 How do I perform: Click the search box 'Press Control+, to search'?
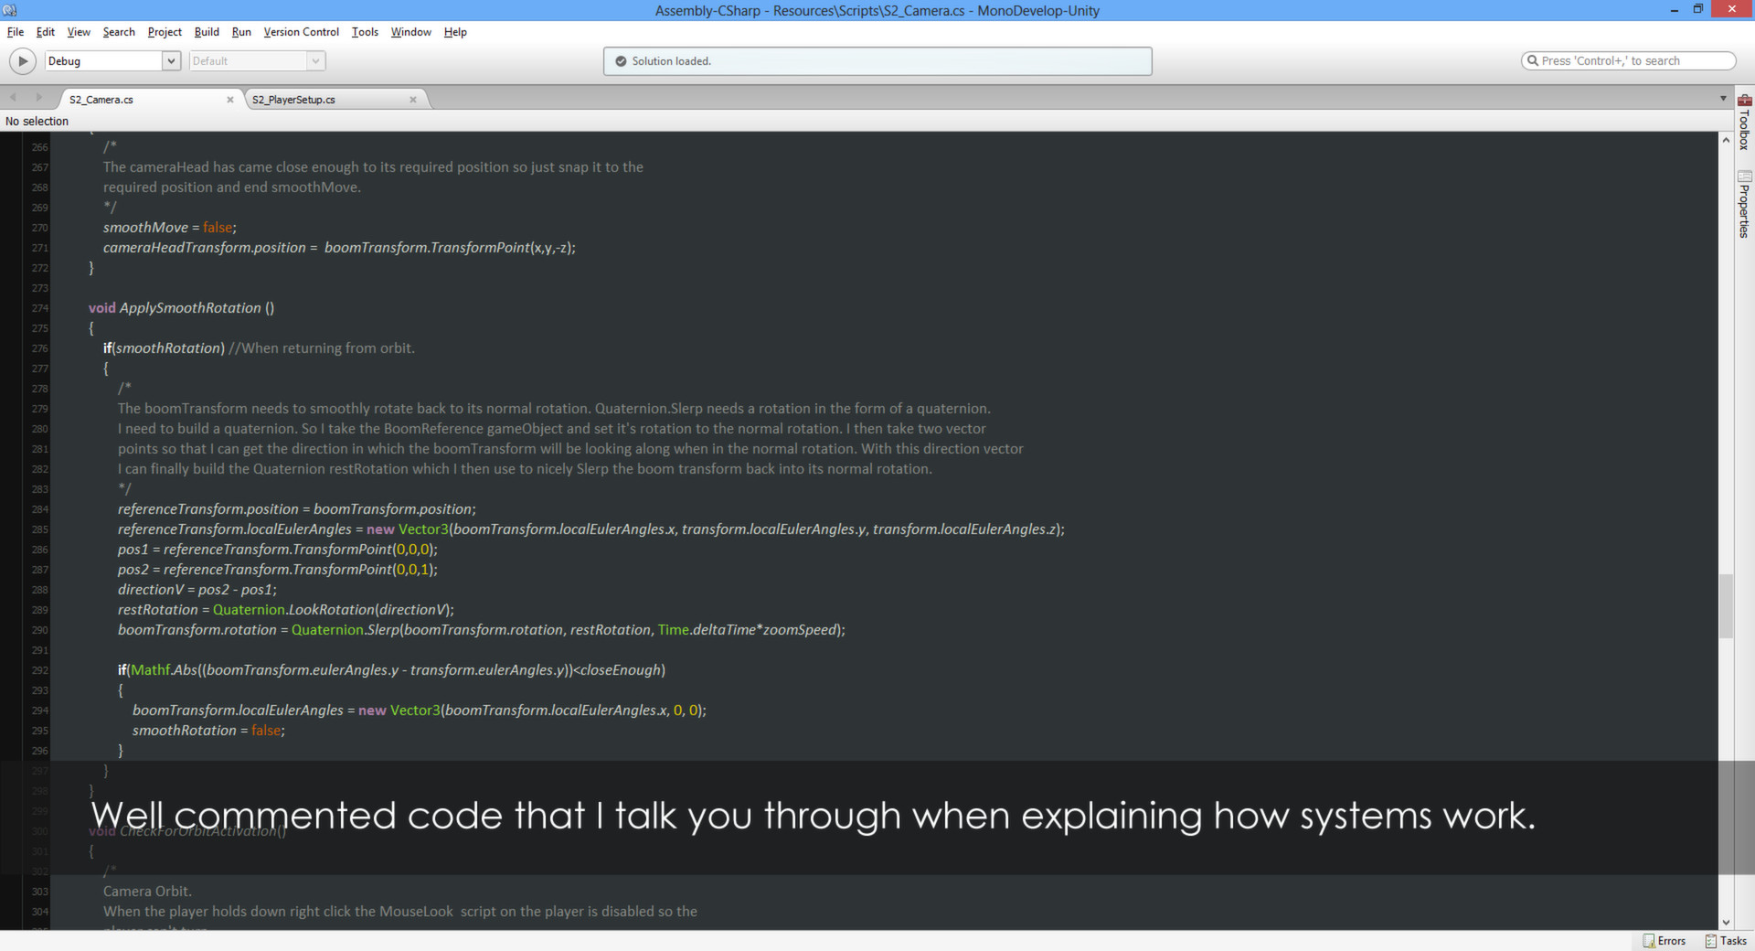pos(1627,61)
